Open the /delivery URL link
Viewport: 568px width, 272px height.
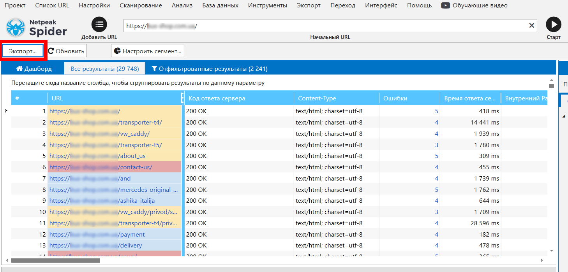click(96, 245)
